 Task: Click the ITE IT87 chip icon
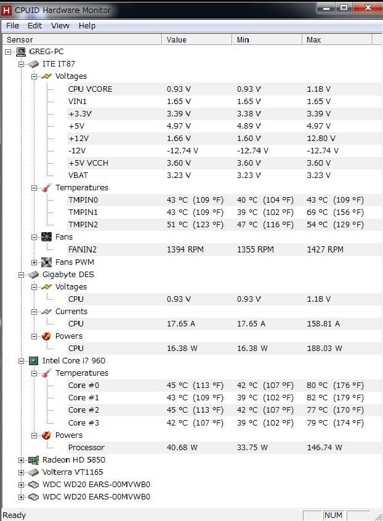coord(33,64)
